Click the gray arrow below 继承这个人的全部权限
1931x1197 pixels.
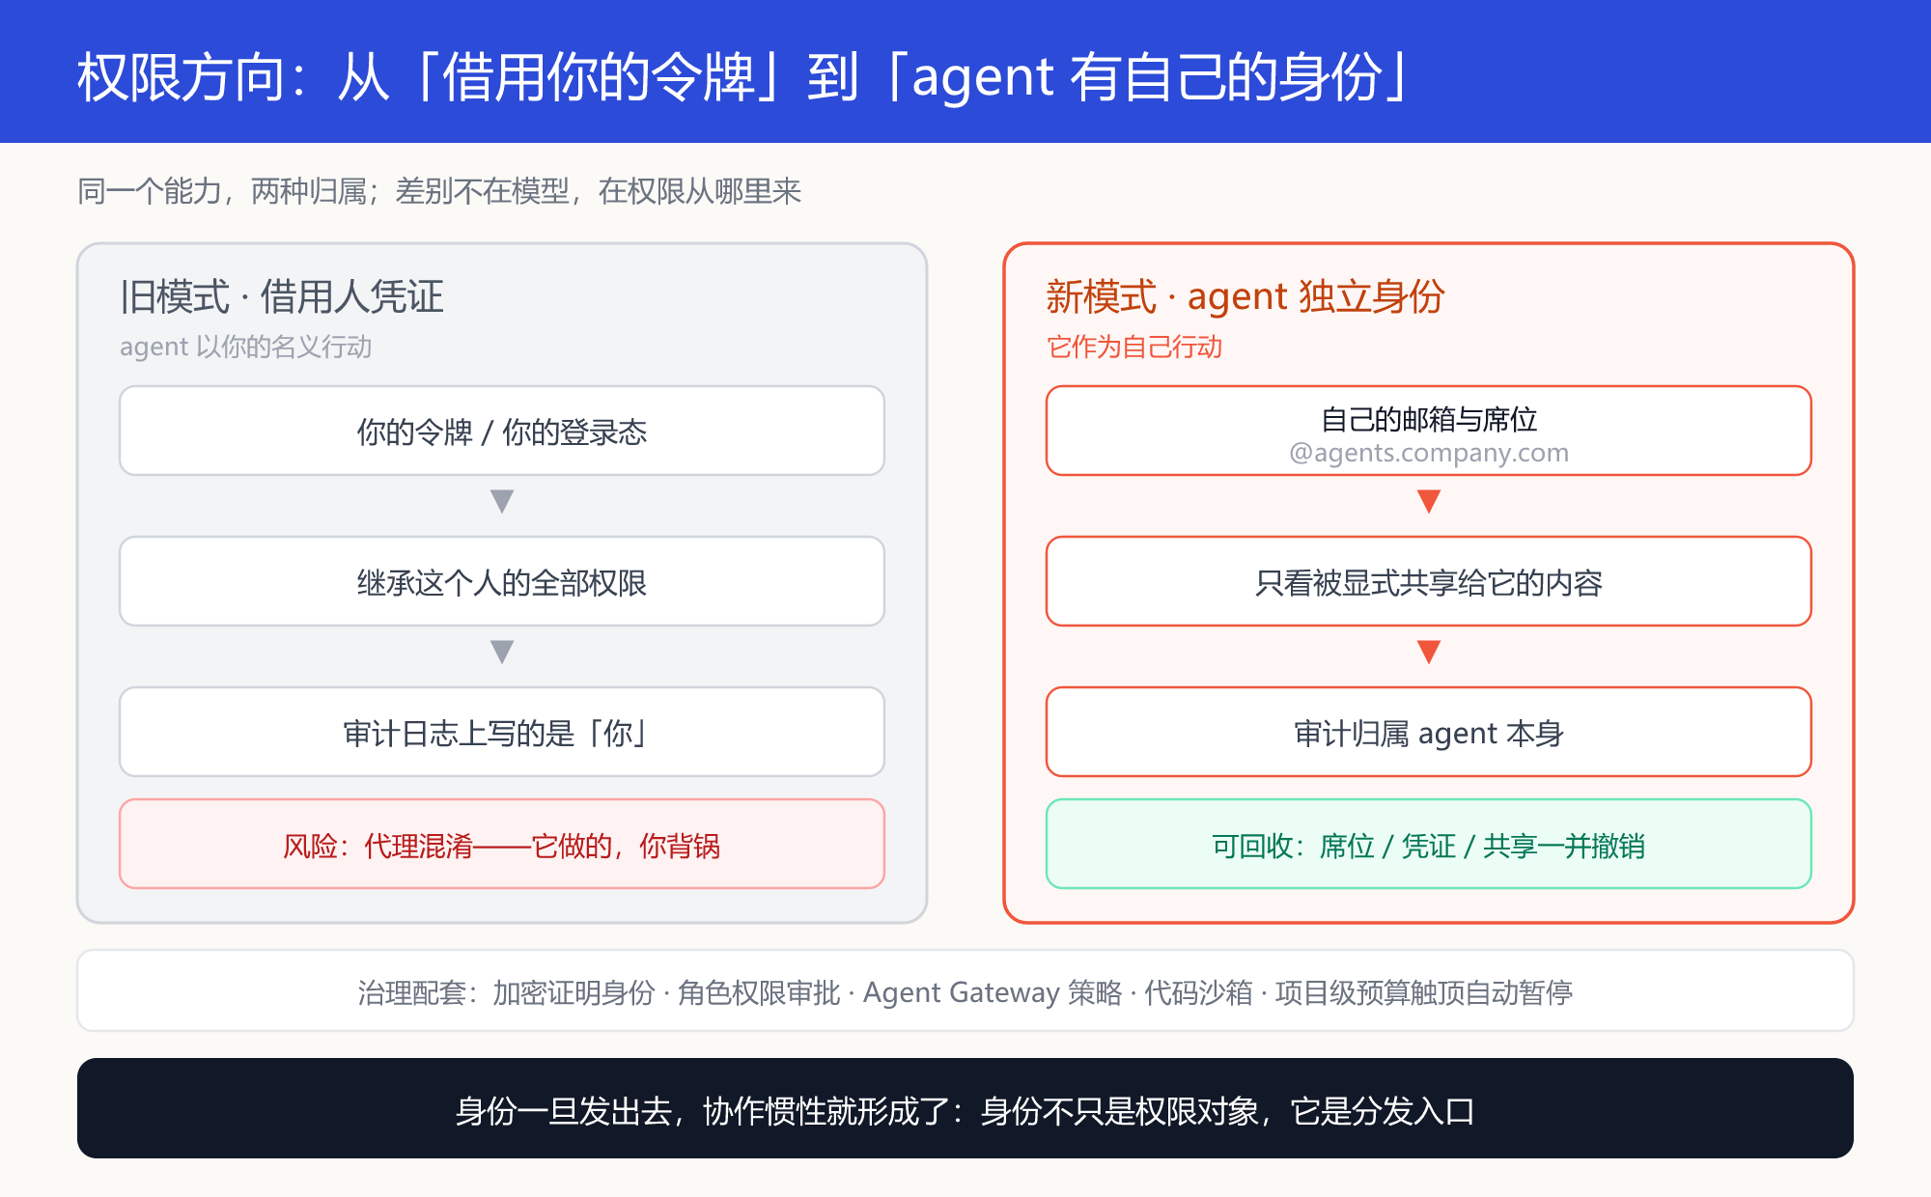tap(502, 652)
